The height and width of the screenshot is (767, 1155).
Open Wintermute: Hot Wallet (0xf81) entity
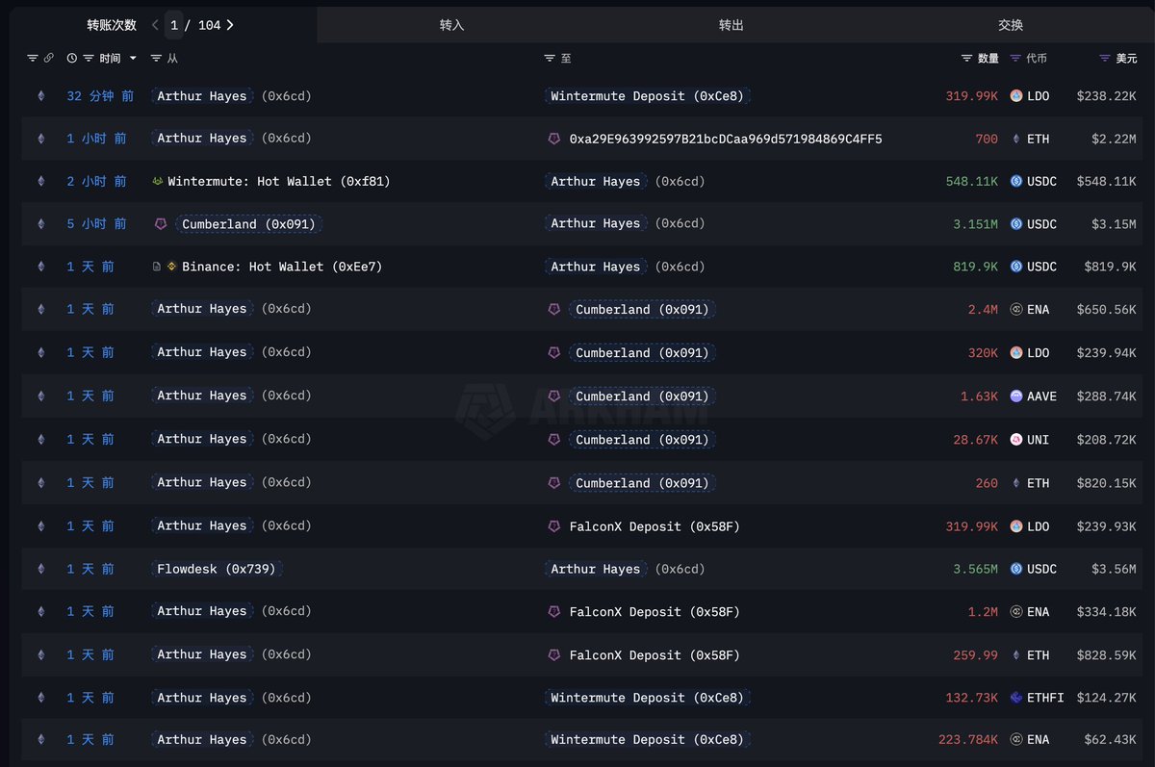click(279, 181)
